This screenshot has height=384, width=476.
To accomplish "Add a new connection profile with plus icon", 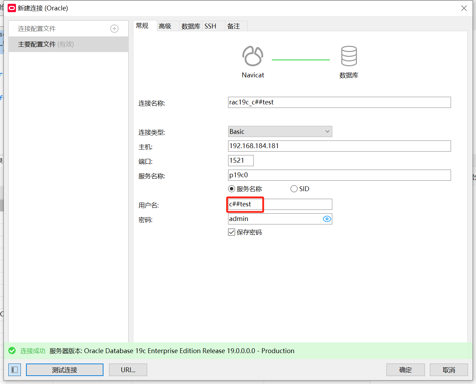I will (x=114, y=29).
